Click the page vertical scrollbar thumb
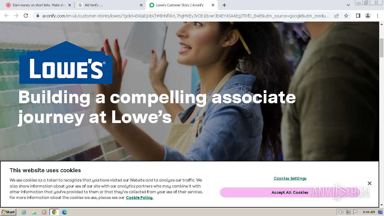384x216 pixels. click(x=382, y=48)
